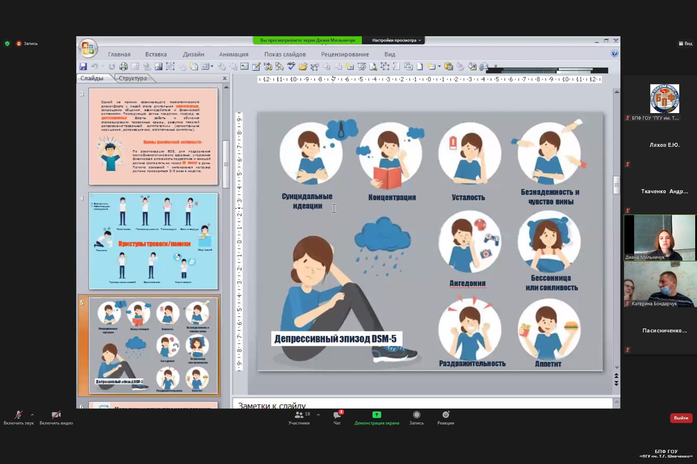Click the Quick Print printer icon
The height and width of the screenshot is (464, 697).
[x=123, y=66]
